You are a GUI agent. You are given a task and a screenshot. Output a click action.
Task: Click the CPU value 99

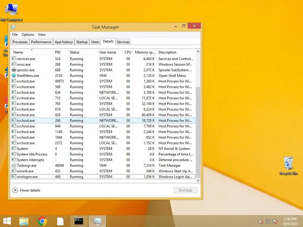pos(128,154)
